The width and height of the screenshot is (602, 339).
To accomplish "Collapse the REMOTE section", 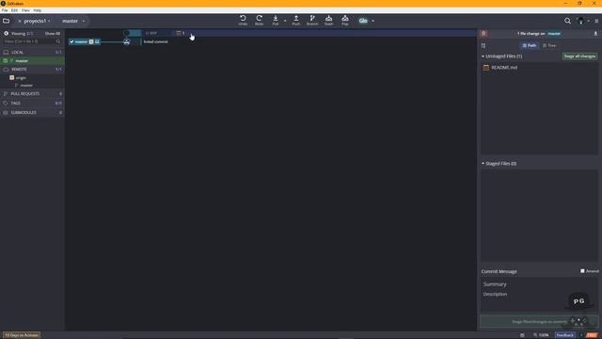I will (x=32, y=69).
